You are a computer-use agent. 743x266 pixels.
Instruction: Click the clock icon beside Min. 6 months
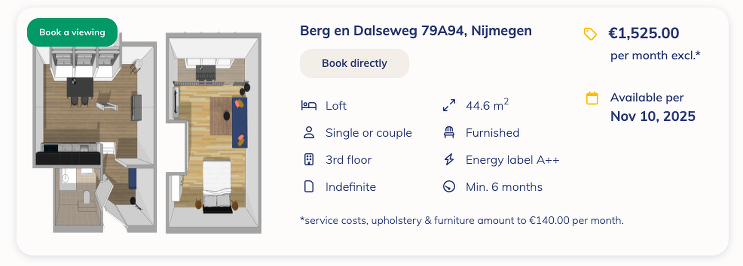pyautogui.click(x=449, y=186)
